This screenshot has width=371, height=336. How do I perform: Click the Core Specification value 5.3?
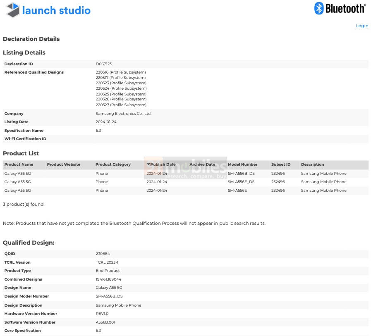[98, 330]
